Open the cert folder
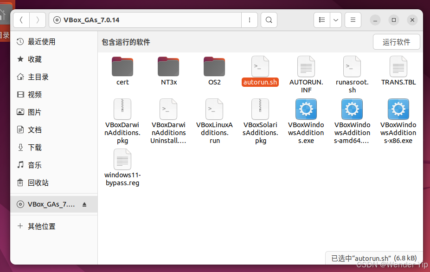Image resolution: width=430 pixels, height=272 pixels. tap(122, 71)
